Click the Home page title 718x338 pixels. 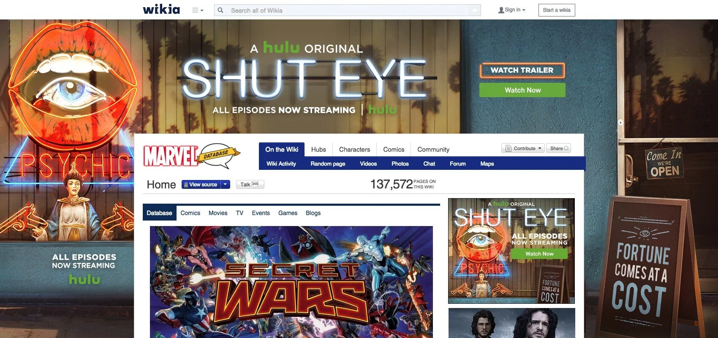coord(161,185)
